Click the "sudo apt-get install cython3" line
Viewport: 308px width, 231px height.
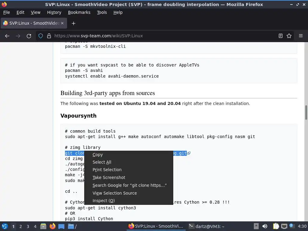[x=100, y=208]
